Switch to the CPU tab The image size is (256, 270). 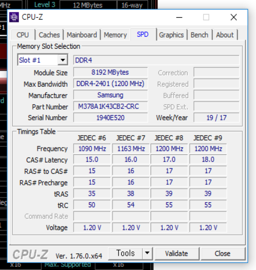[23, 35]
